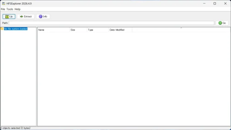
Task: Open the Tools menu
Action: (x=10, y=9)
